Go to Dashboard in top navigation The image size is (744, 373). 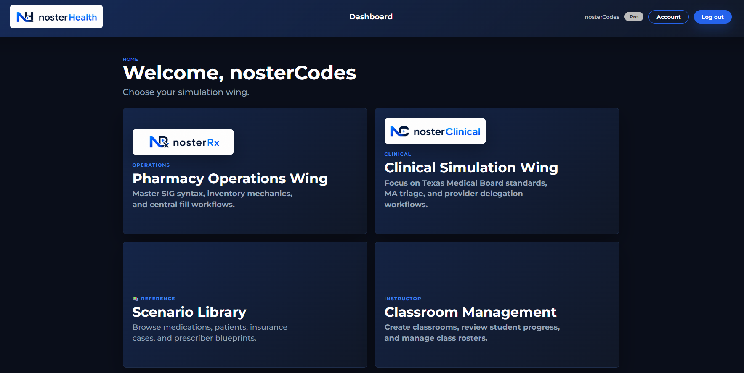pyautogui.click(x=371, y=17)
